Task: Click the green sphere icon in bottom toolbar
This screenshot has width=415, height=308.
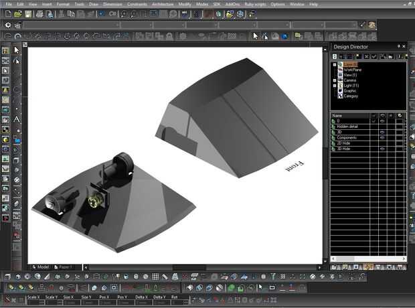Action: coord(231,287)
